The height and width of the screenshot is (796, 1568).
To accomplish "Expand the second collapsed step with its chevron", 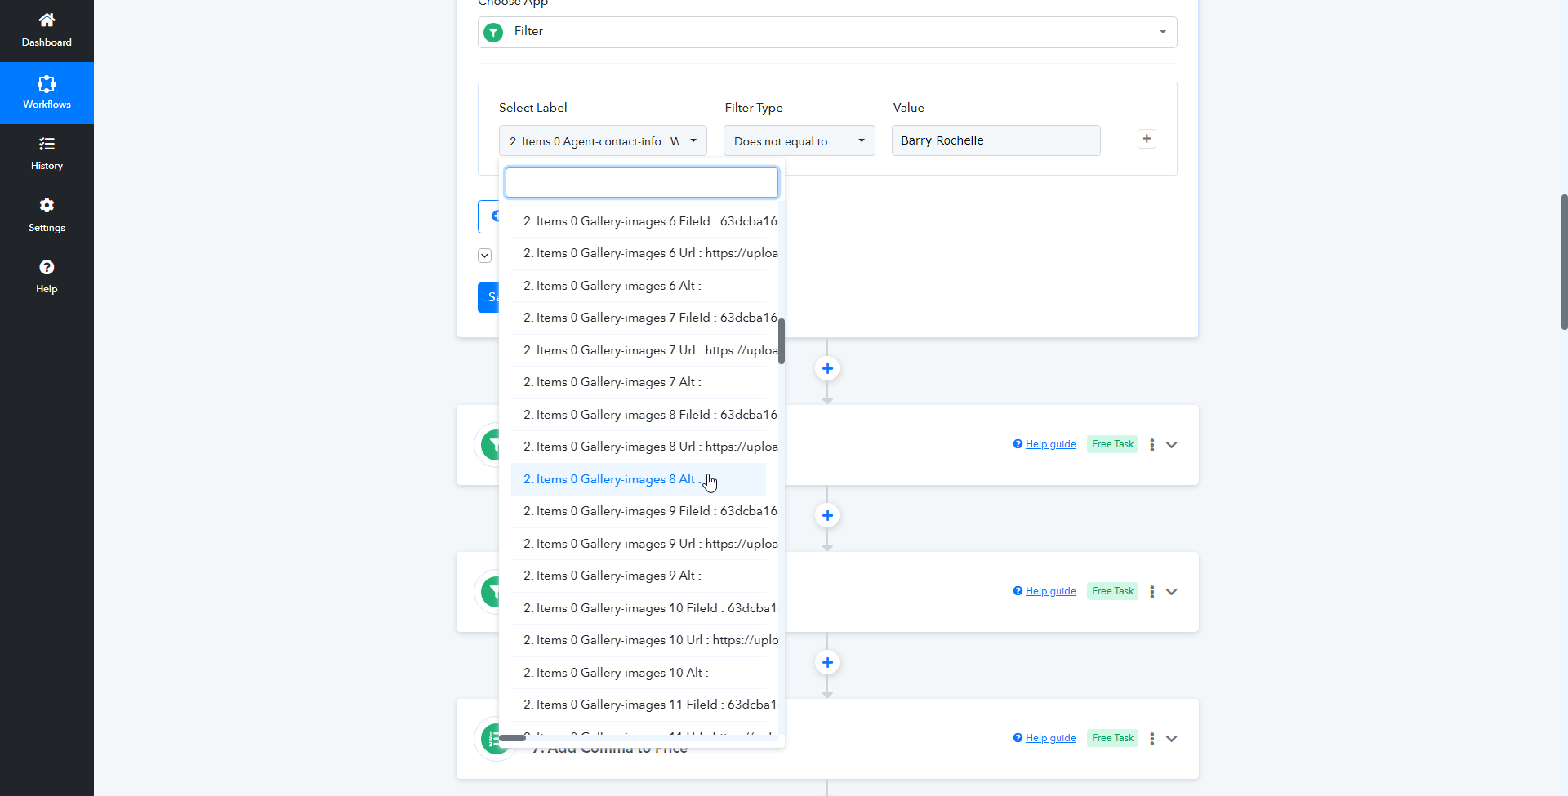I will coord(1172,592).
